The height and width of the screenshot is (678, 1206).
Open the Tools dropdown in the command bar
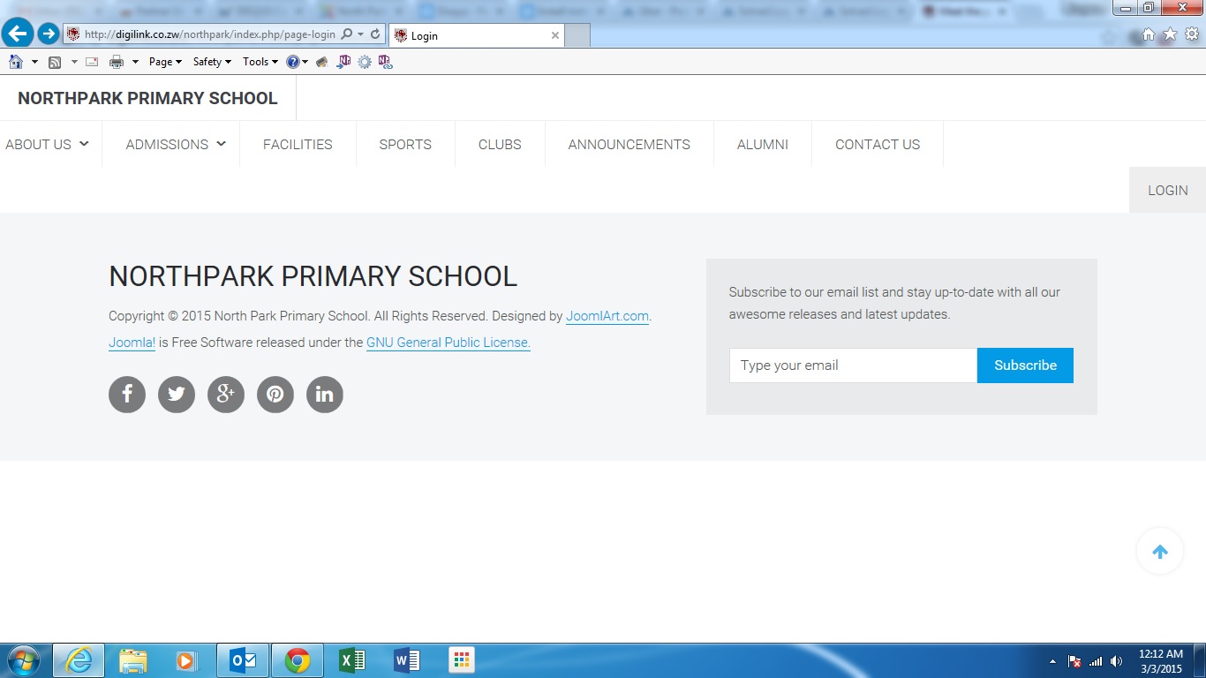(257, 61)
